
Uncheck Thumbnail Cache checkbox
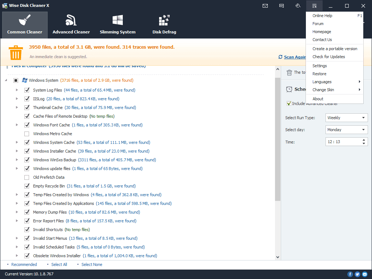point(27,108)
